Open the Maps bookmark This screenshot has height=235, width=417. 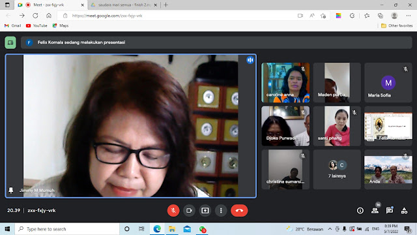(61, 25)
